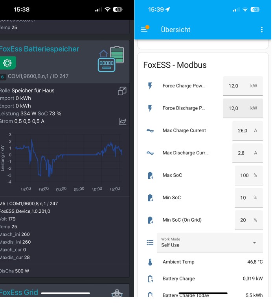
Task: Click the Max Charge Current wave icon
Action: click(150, 131)
